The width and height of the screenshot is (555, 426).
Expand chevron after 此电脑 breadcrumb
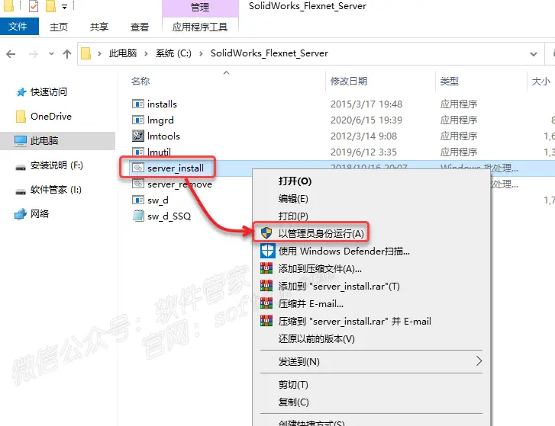tap(146, 53)
